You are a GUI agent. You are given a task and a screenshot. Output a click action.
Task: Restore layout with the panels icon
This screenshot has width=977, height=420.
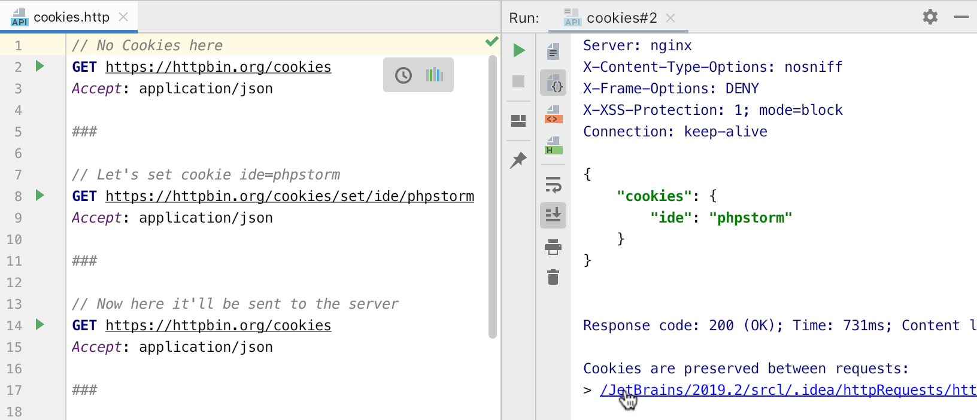[518, 121]
